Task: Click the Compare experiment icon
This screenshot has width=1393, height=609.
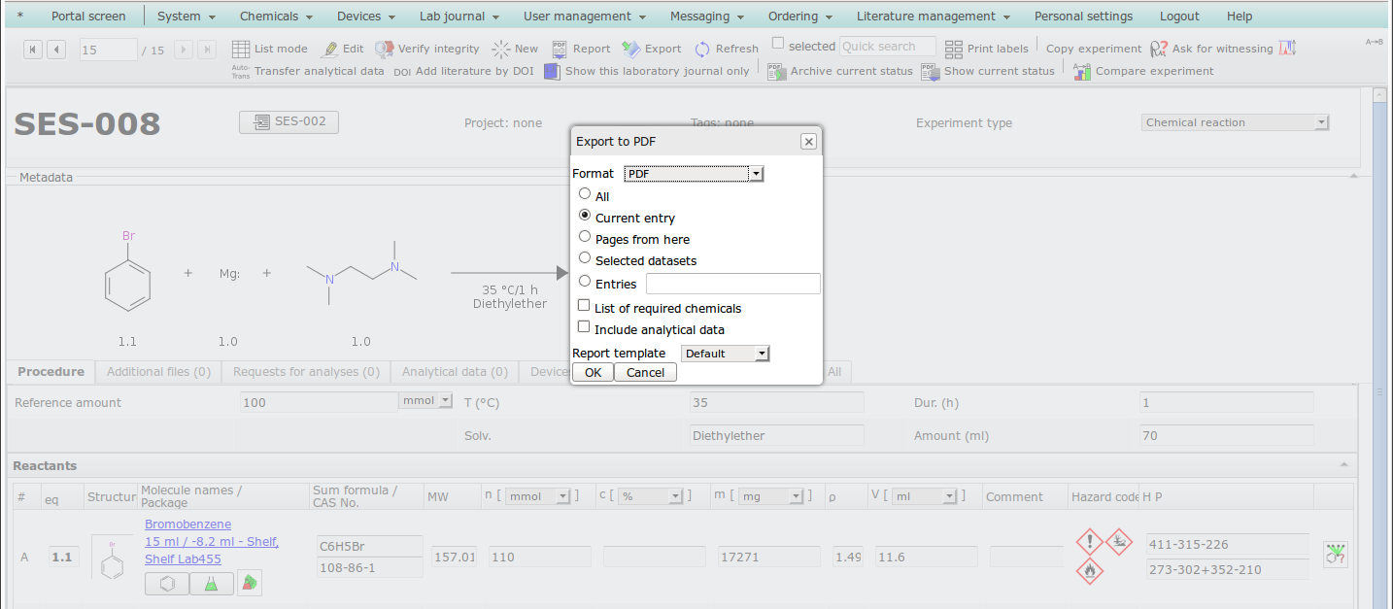Action: pos(1082,71)
